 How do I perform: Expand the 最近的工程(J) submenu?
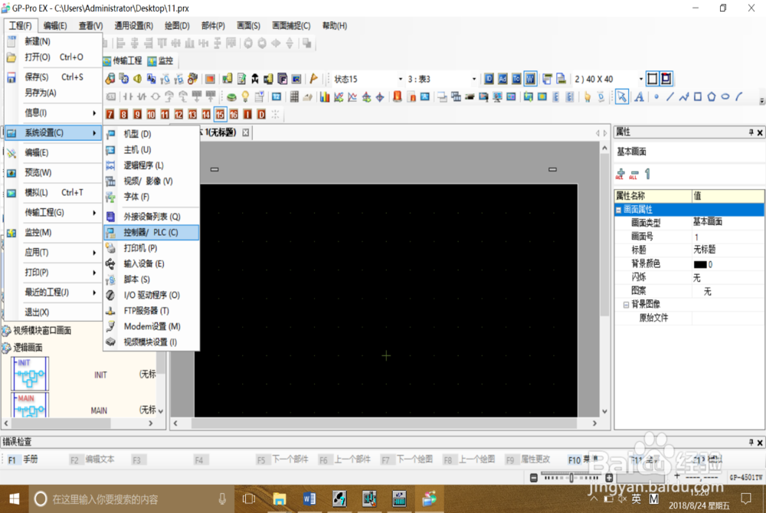click(54, 292)
